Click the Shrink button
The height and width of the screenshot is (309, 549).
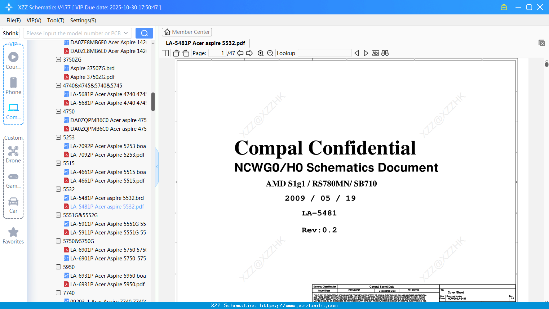click(11, 33)
